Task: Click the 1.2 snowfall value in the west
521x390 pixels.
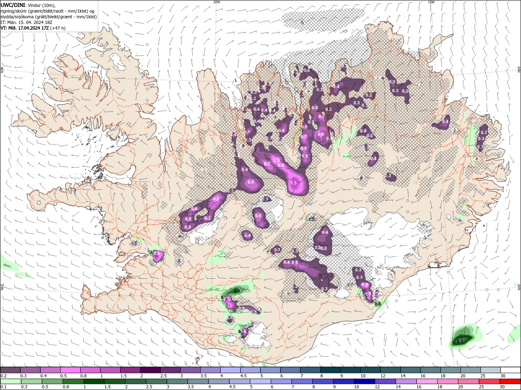Action: (156, 253)
